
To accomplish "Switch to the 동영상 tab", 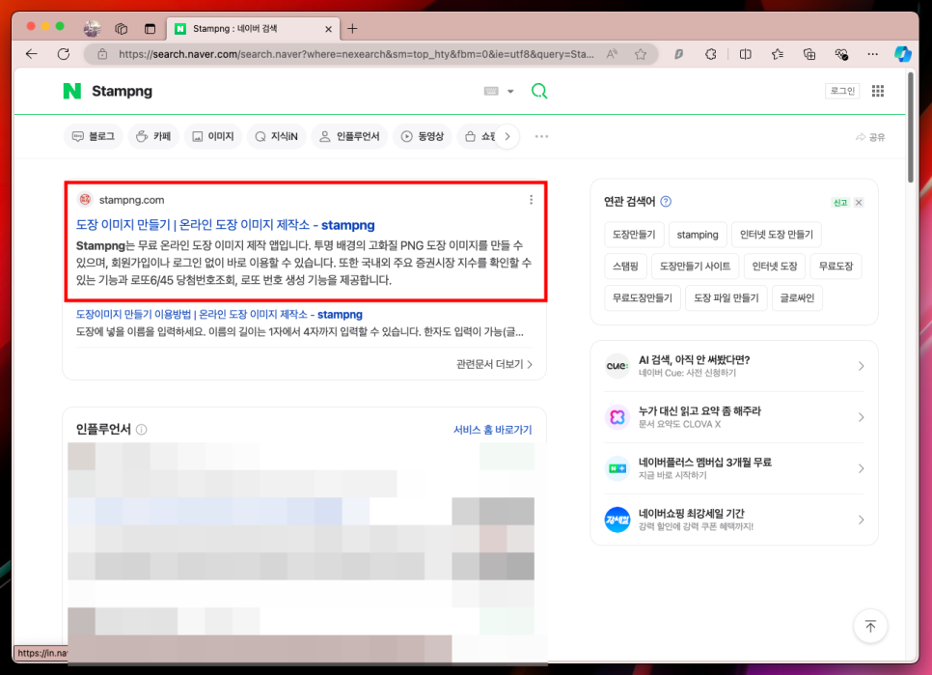I will [422, 137].
